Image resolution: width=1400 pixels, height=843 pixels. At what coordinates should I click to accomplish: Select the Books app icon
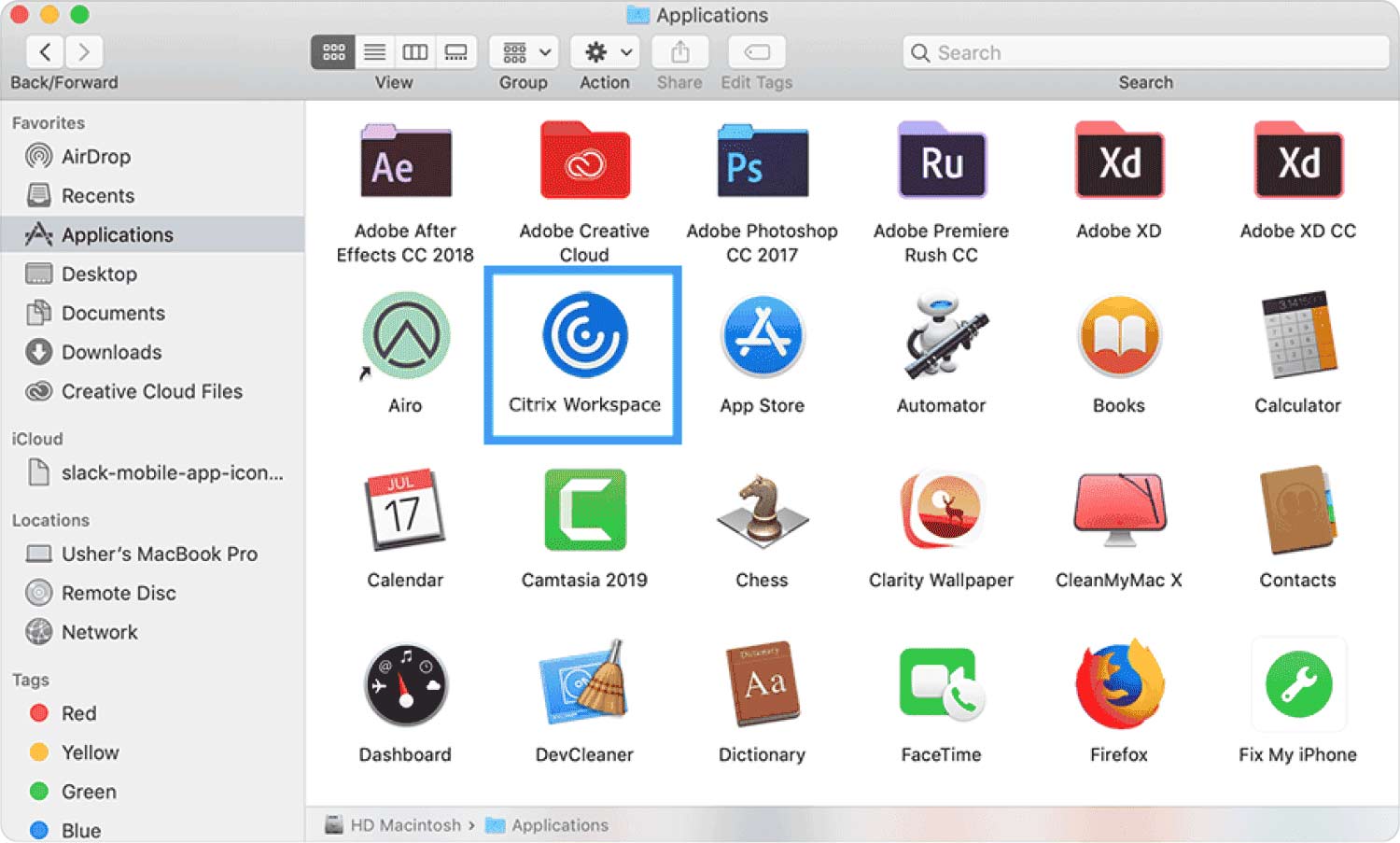tap(1119, 335)
